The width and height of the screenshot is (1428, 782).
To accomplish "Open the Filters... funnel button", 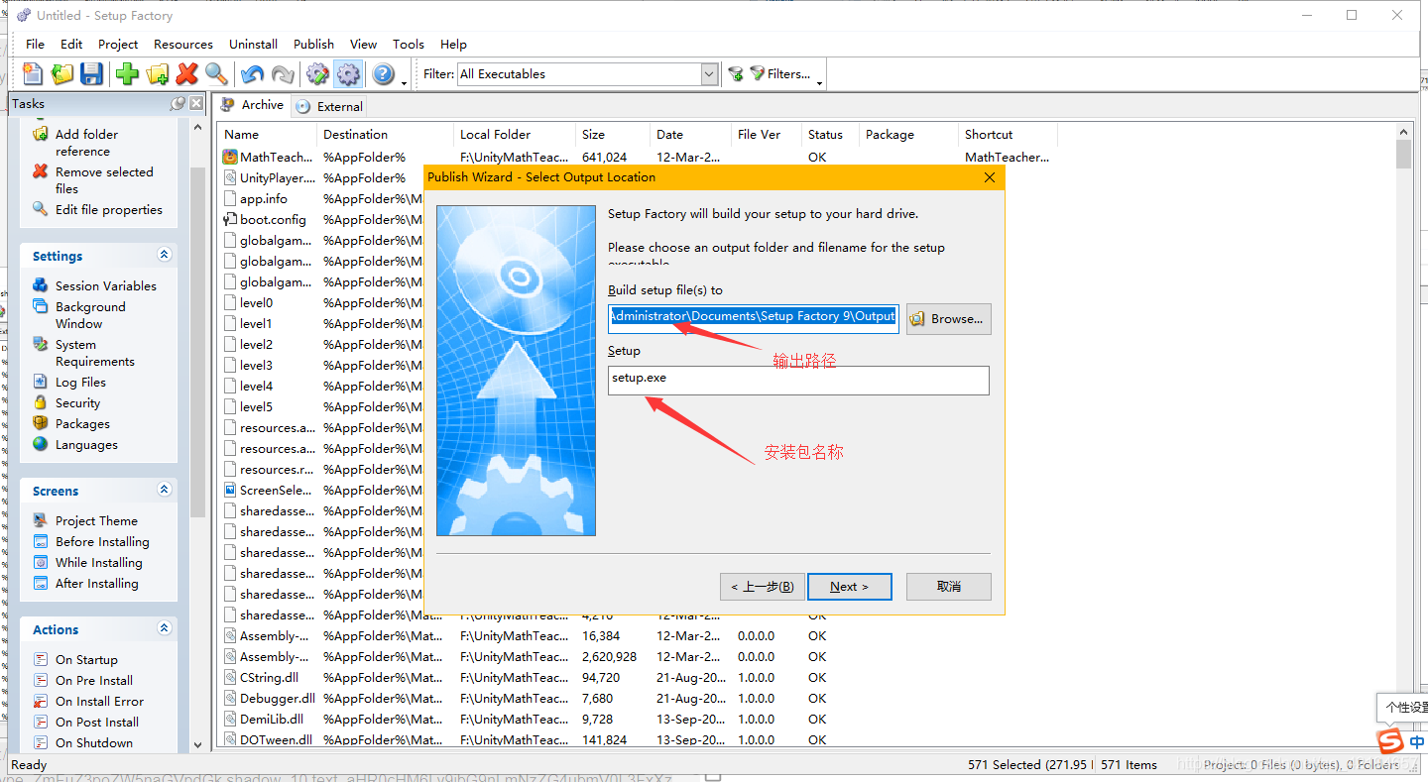I will coord(780,73).
